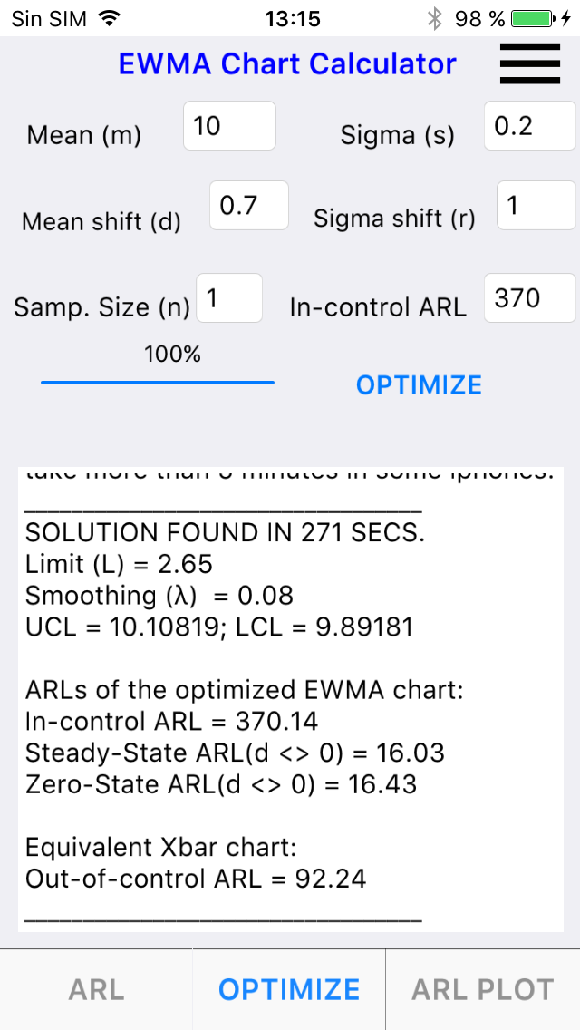Select the Samp. Size (n) field
580x1030 pixels.
click(x=229, y=298)
